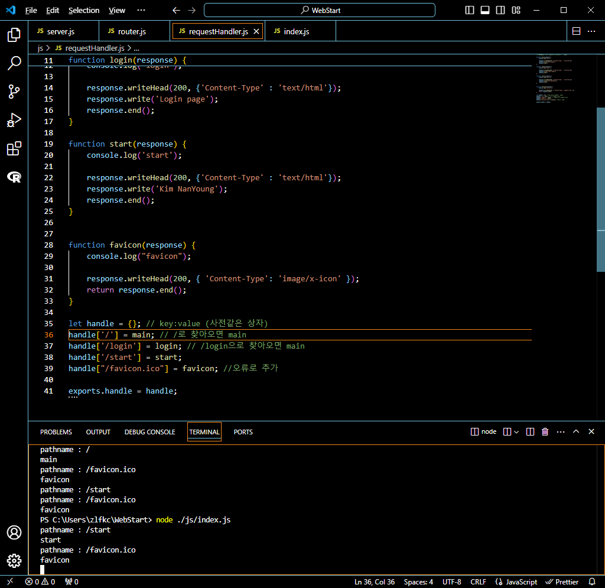Switch to DEBUG CONSOLE tab
The width and height of the screenshot is (605, 588).
click(x=149, y=432)
